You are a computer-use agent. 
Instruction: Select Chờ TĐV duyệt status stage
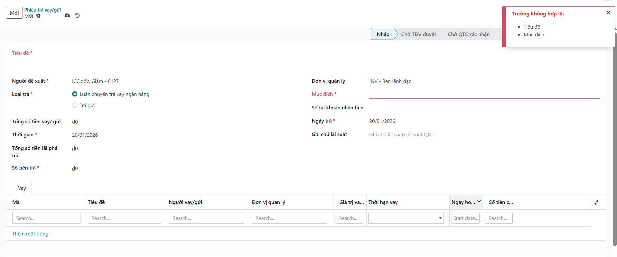pos(418,34)
